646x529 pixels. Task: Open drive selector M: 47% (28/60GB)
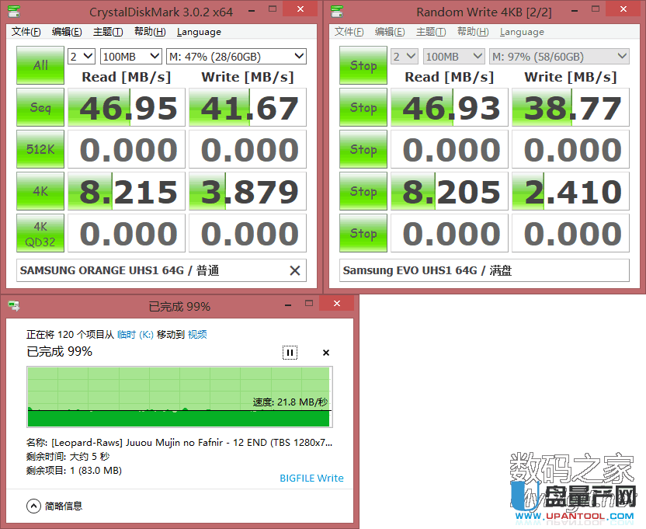pos(236,57)
